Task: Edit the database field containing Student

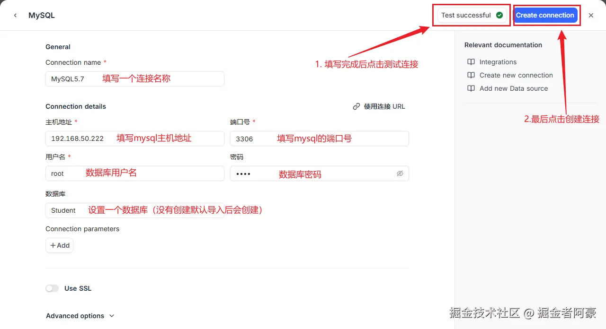Action: point(135,210)
